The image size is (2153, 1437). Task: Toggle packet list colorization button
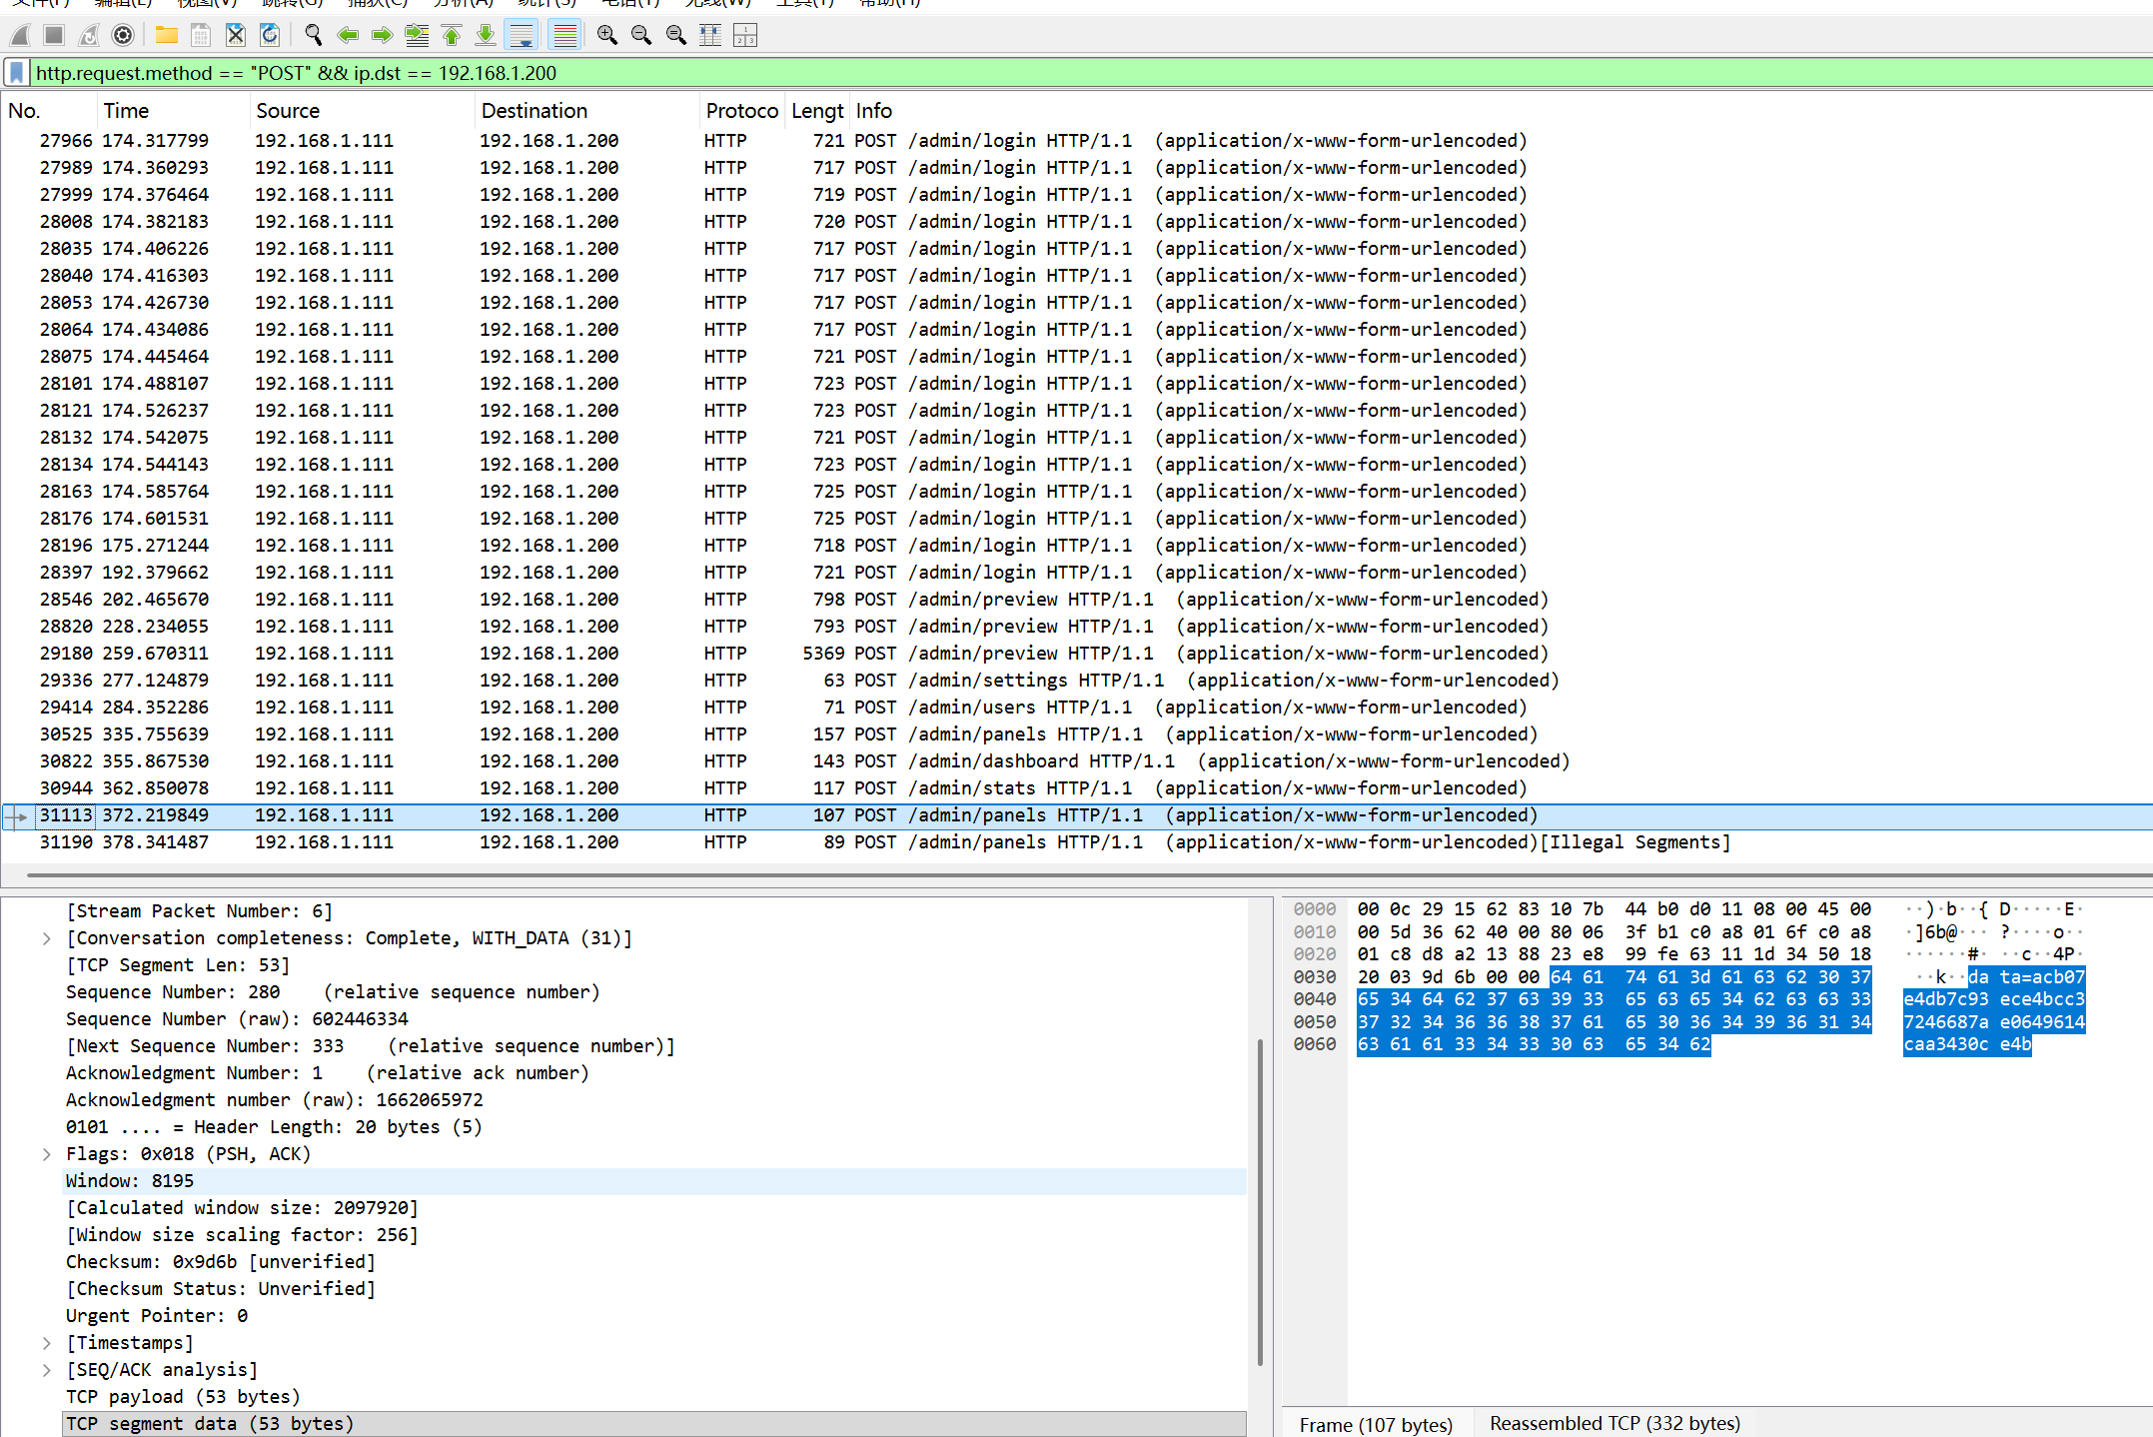[565, 36]
